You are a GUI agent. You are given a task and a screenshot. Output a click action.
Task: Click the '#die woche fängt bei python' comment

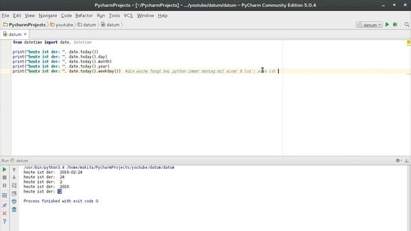click(200, 71)
